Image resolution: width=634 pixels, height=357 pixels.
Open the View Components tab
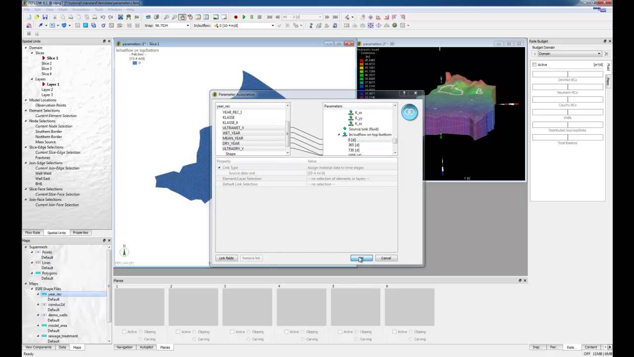pos(38,347)
